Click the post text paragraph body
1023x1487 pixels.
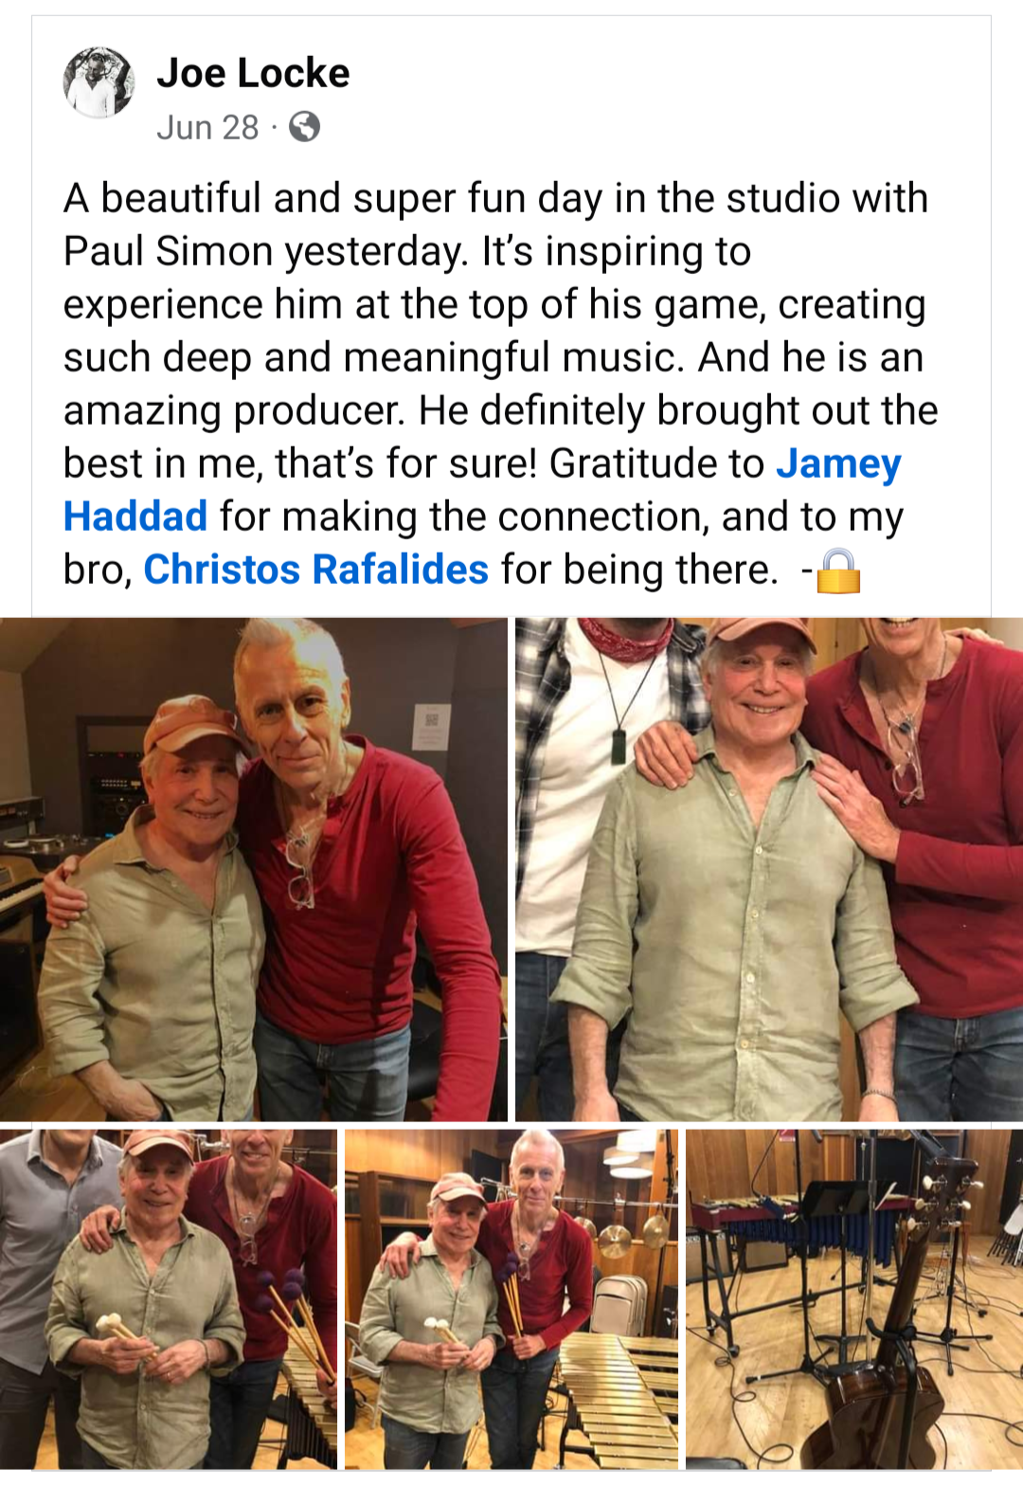pos(500,384)
